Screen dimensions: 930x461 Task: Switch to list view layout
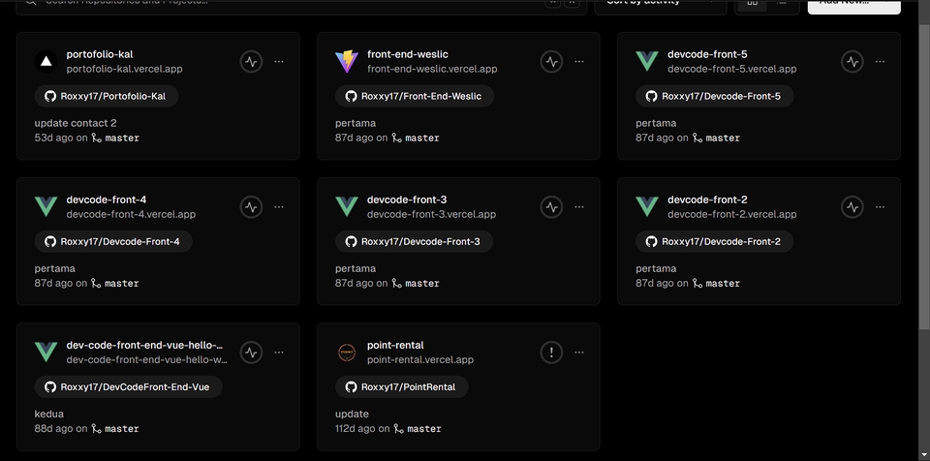tap(782, 4)
